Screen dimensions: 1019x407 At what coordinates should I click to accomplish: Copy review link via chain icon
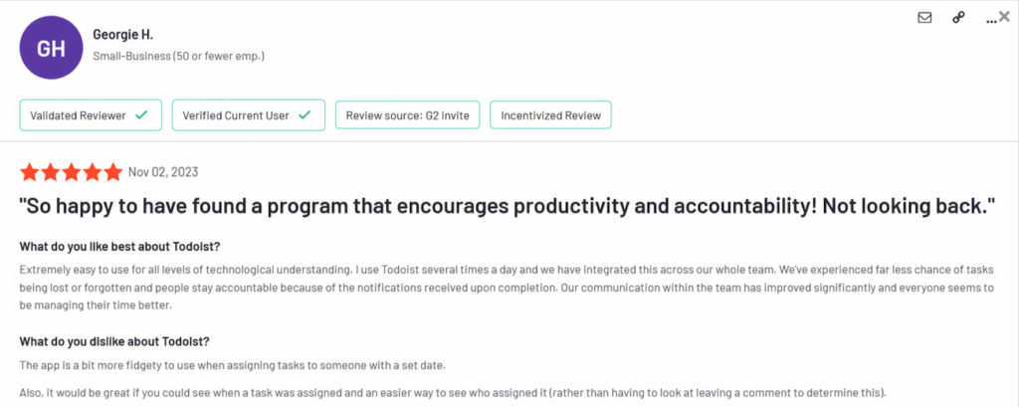[958, 18]
